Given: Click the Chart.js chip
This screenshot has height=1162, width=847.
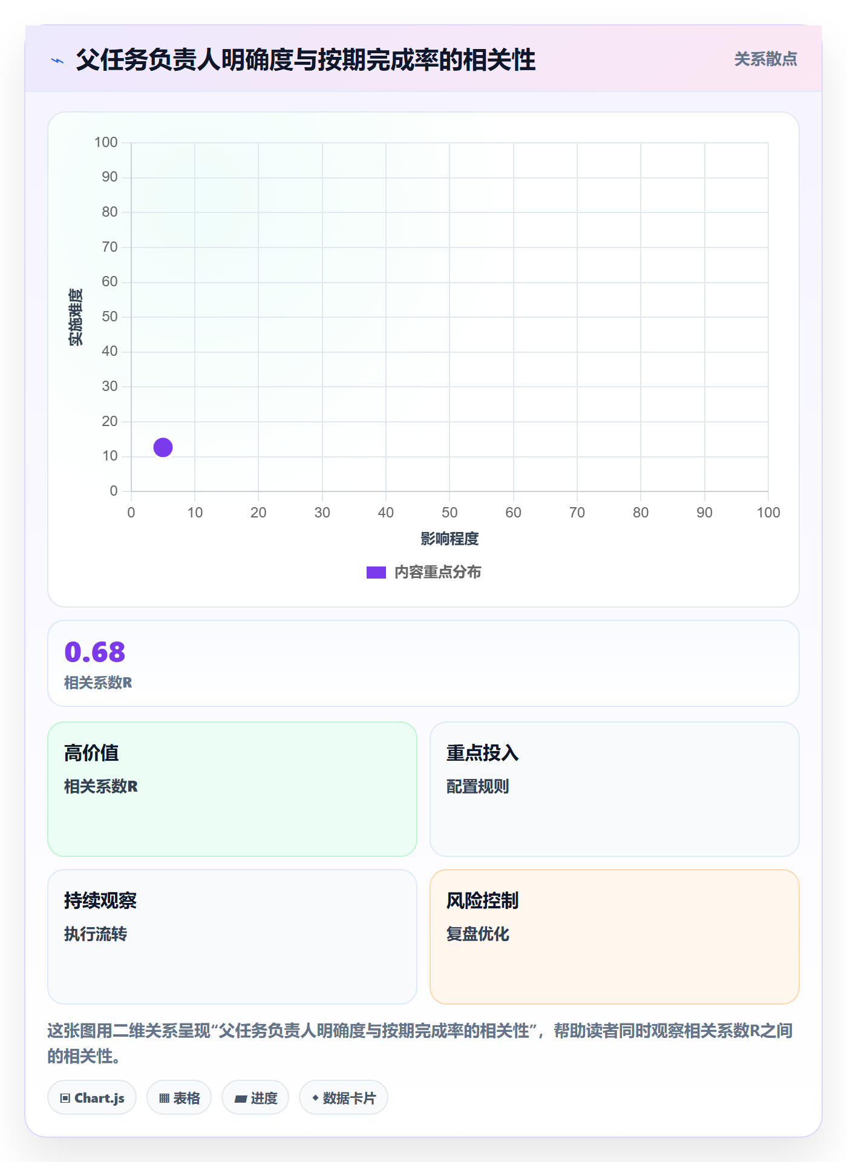Looking at the screenshot, I should tap(92, 1098).
